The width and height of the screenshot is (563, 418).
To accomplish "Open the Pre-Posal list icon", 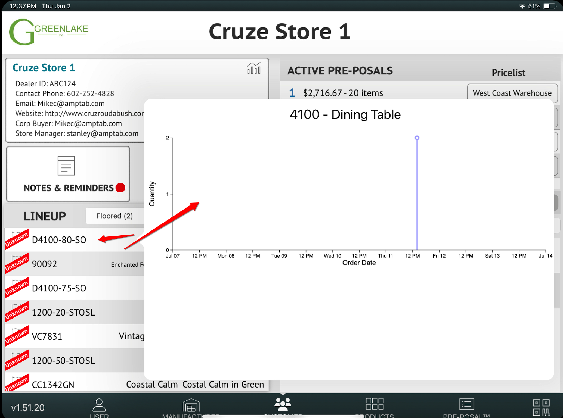I will (466, 404).
